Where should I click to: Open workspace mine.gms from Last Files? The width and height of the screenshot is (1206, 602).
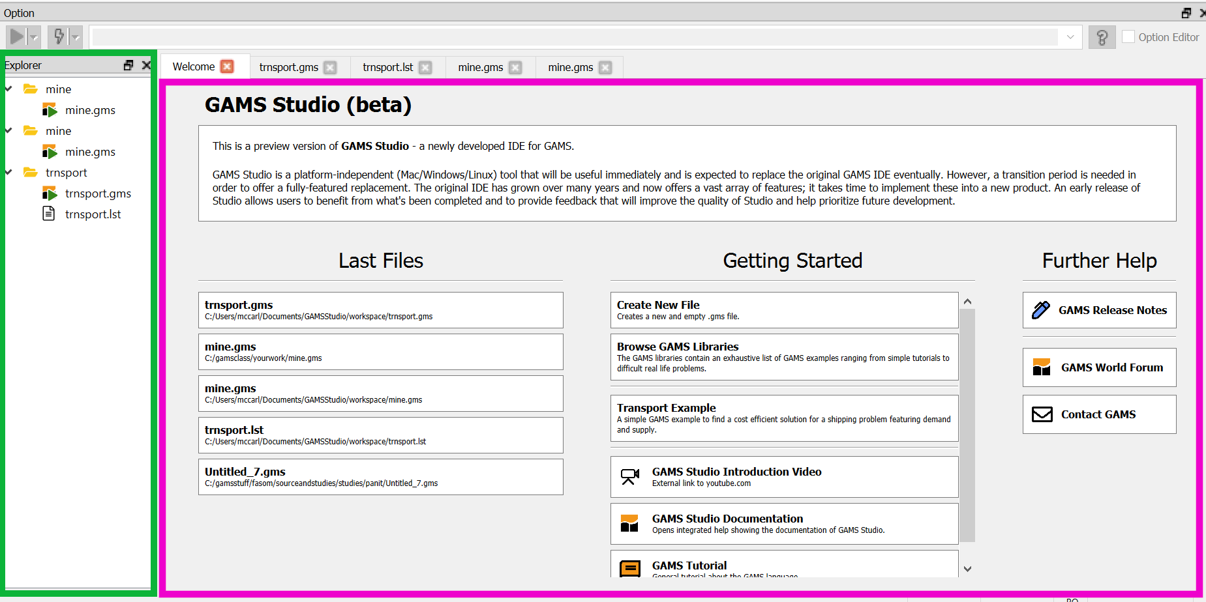click(x=381, y=394)
